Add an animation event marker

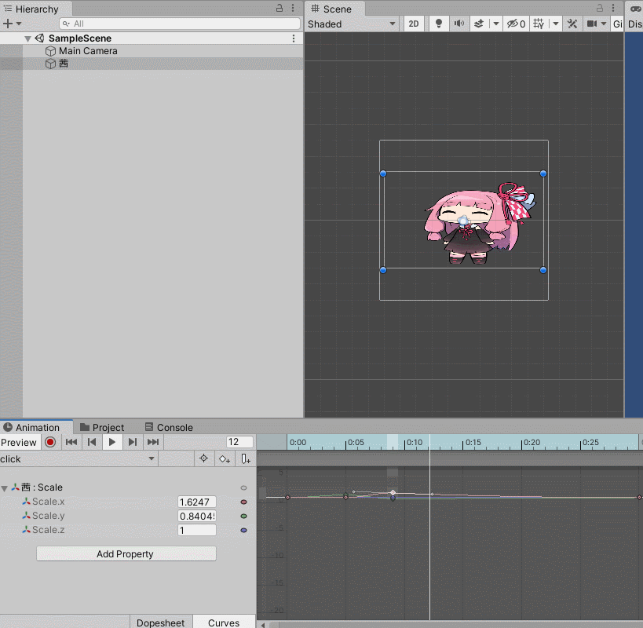[246, 458]
